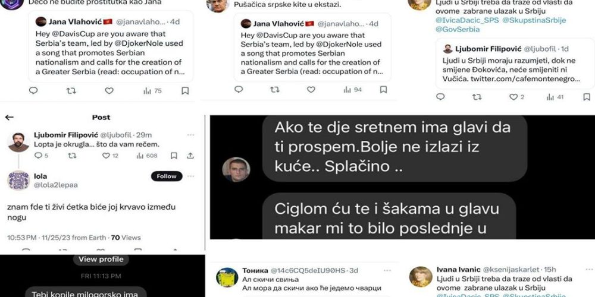595x297 pixels.
Task: Like the tweet with 94 views
Action: pos(311,90)
